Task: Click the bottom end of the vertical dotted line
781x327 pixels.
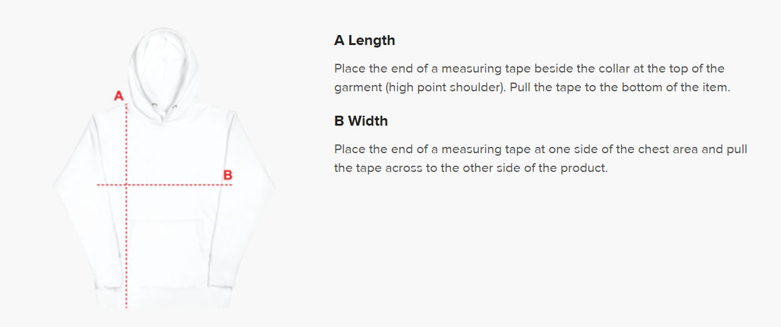Action: [x=126, y=306]
